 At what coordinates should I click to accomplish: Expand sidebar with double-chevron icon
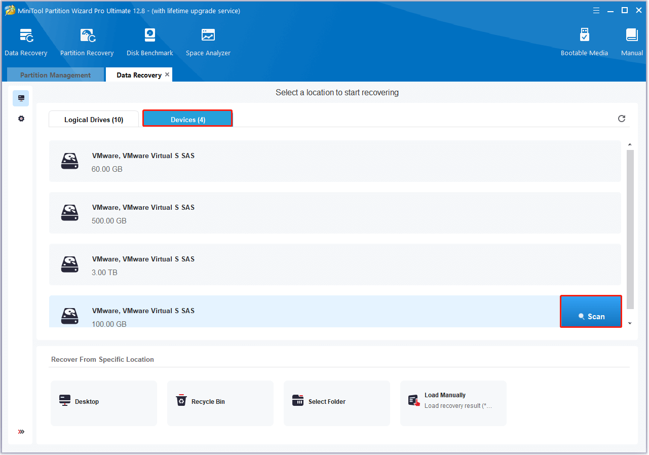(21, 432)
